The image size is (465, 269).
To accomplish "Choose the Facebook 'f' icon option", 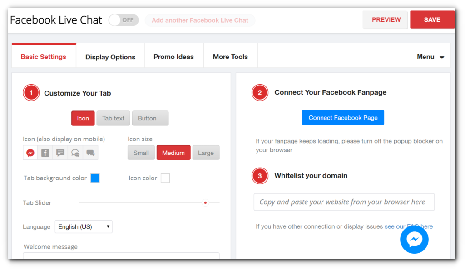I will click(45, 153).
